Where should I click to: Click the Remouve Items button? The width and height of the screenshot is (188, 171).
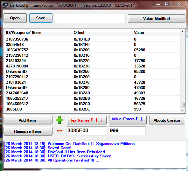pyautogui.click(x=28, y=131)
